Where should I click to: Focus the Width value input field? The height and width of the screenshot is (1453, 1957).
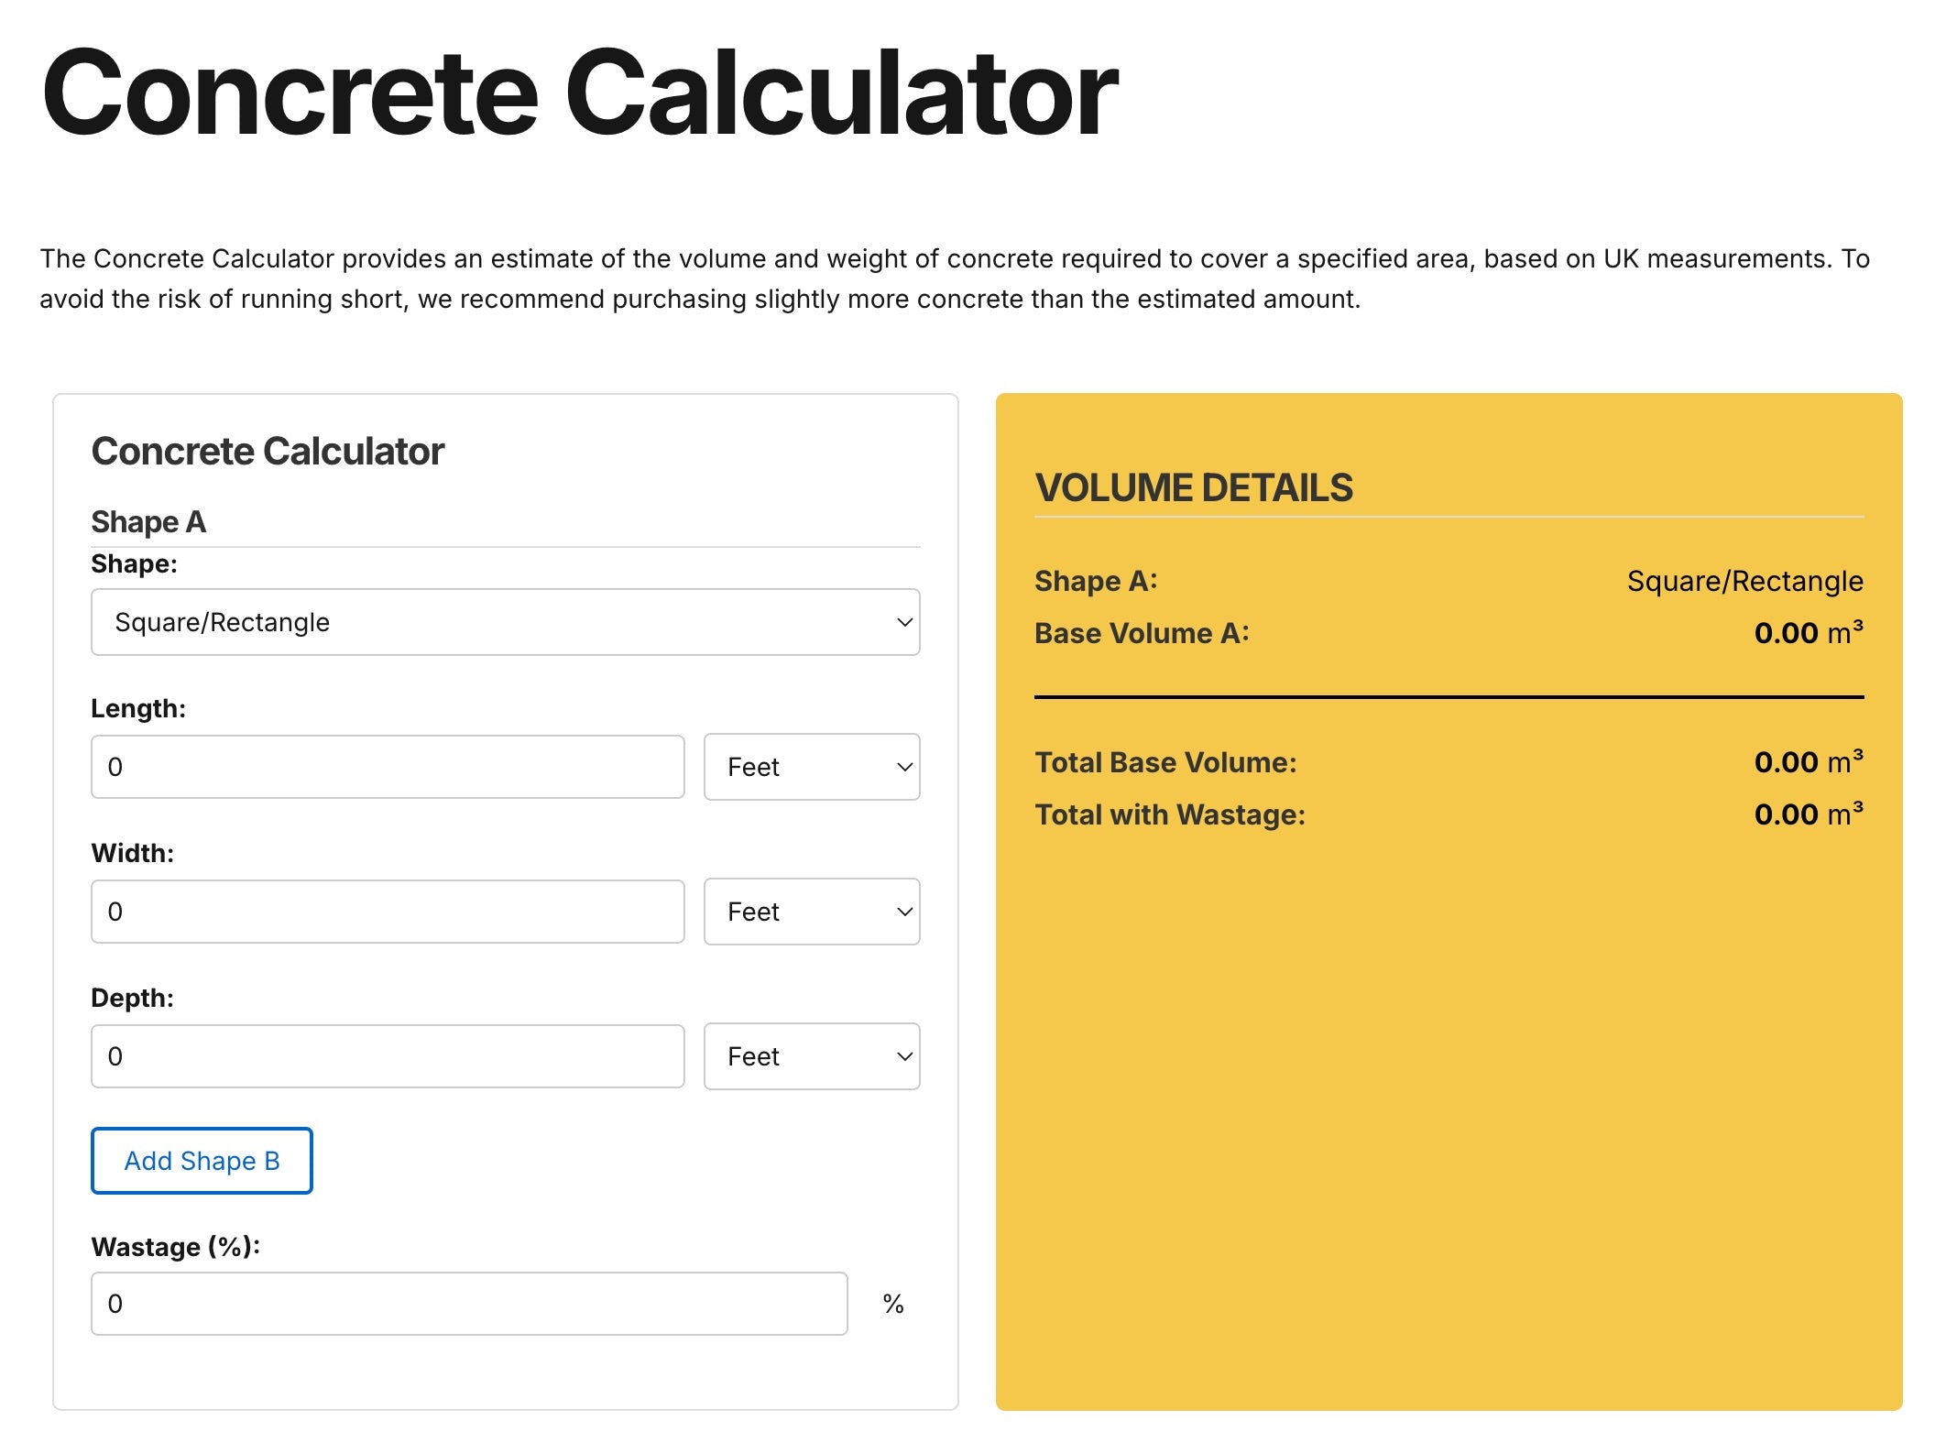click(x=388, y=912)
